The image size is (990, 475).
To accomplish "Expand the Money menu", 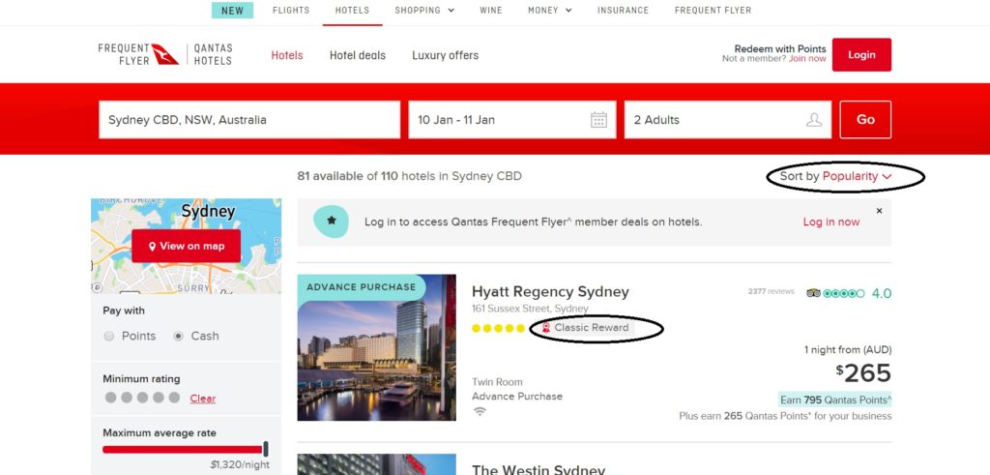I will click(x=550, y=10).
